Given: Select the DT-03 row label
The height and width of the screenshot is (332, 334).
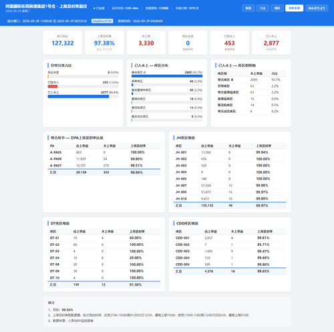Looking at the screenshot, I should [x=55, y=251].
